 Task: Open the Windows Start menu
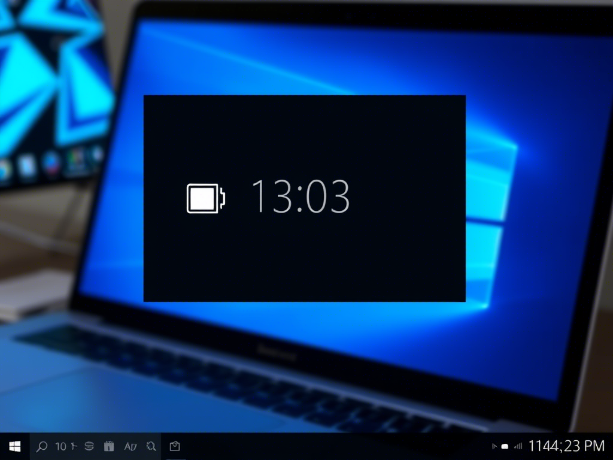[x=15, y=446]
